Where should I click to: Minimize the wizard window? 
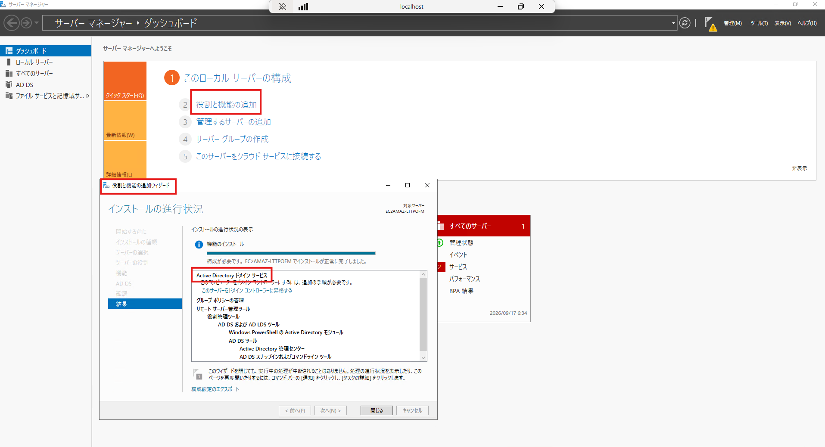[388, 185]
